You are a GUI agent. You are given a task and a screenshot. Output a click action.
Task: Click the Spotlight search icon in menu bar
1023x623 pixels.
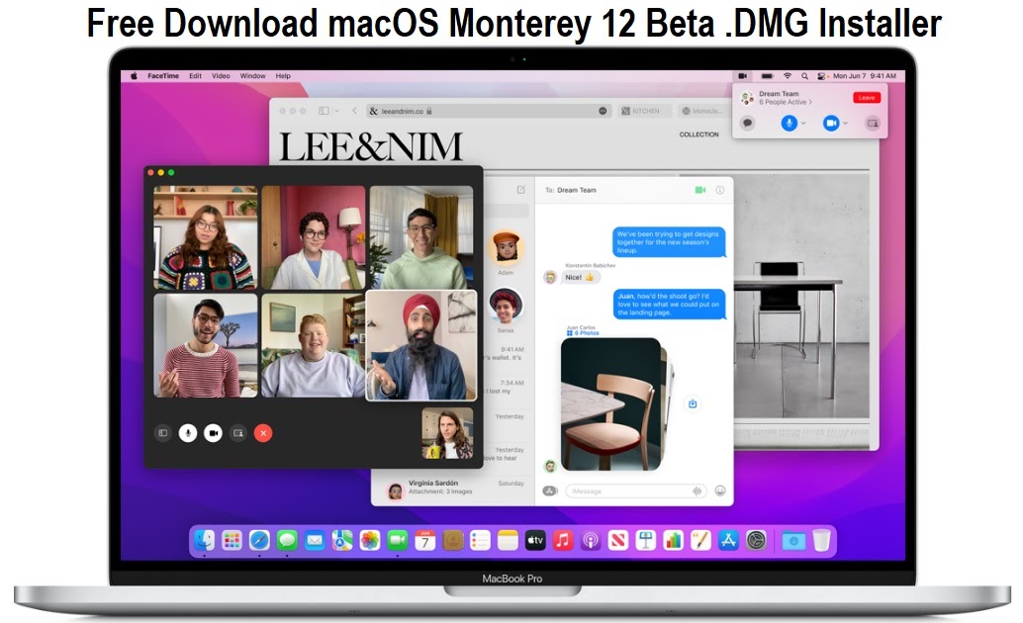(804, 76)
